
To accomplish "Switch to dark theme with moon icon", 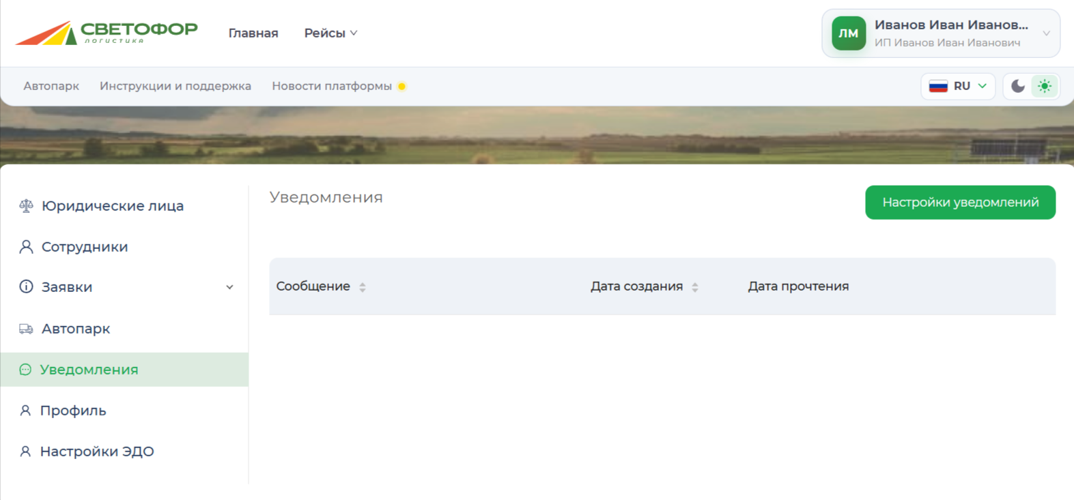I will point(1018,87).
